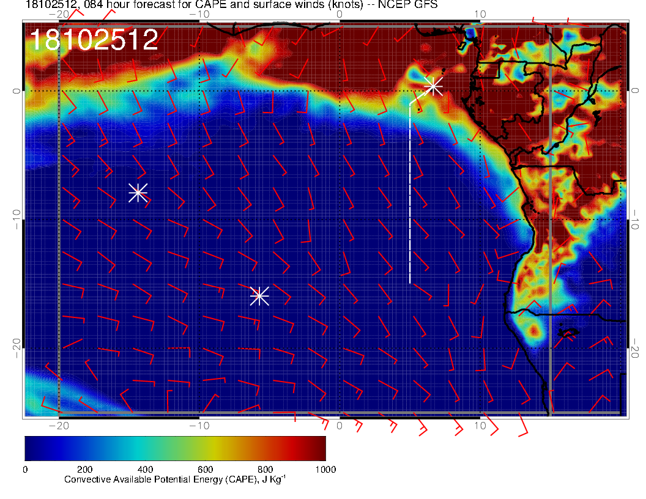Image resolution: width=646 pixels, height=499 pixels.
Task: Click the 1000 tick label under the colorbar
Action: tap(325, 470)
